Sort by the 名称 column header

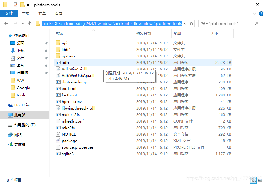(x=94, y=34)
